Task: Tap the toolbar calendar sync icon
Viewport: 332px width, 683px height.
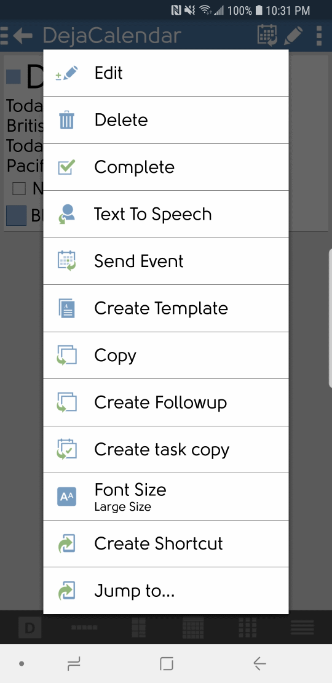Action: (x=267, y=35)
